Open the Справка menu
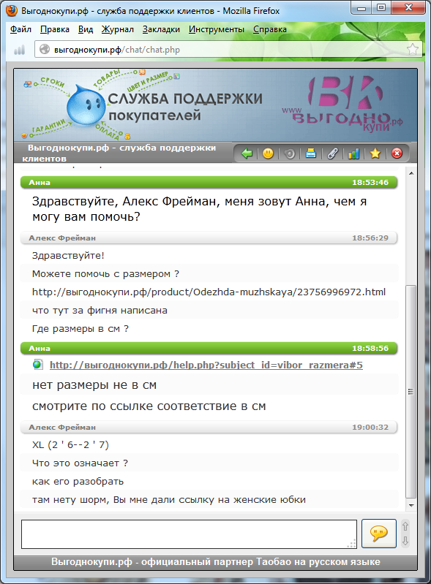The height and width of the screenshot is (584, 431). 270,29
